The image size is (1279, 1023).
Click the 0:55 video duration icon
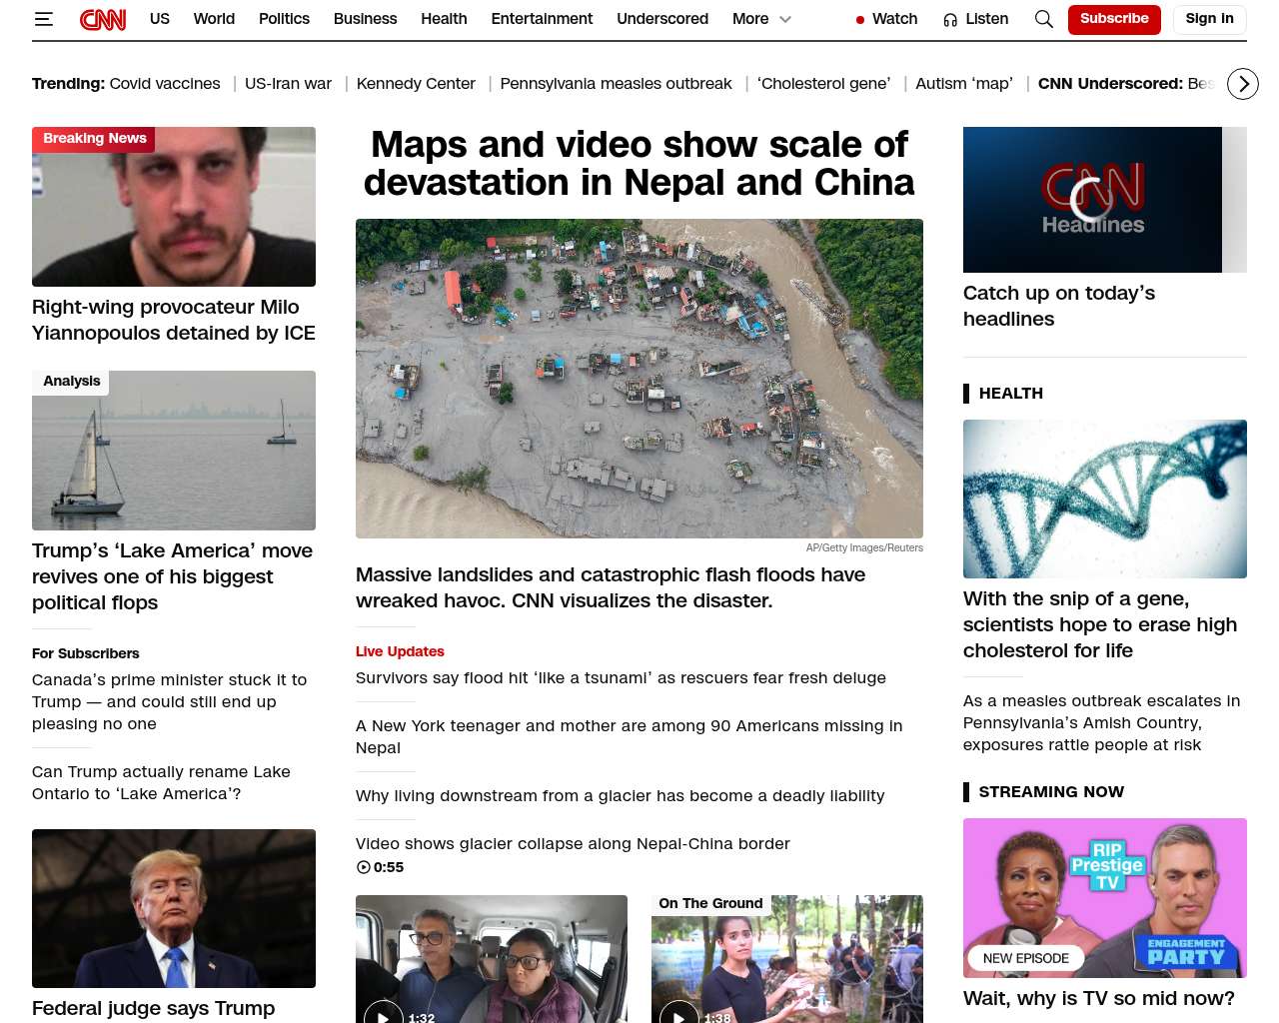(x=364, y=867)
